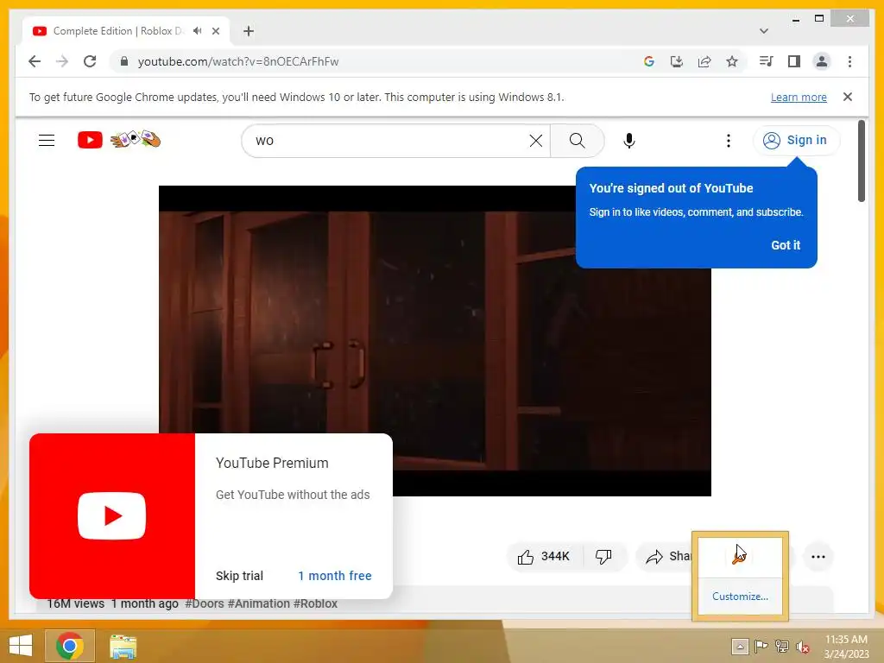Open the #Doors hashtag

(205, 603)
